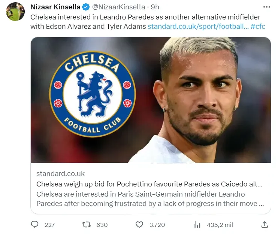Click the blue verified badge
The height and width of the screenshot is (237, 278).
tap(85, 7)
